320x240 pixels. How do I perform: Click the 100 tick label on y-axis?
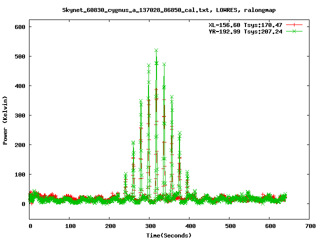(20, 174)
